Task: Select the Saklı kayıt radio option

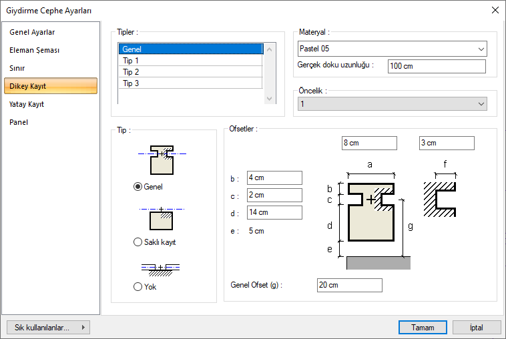Action: pos(138,242)
